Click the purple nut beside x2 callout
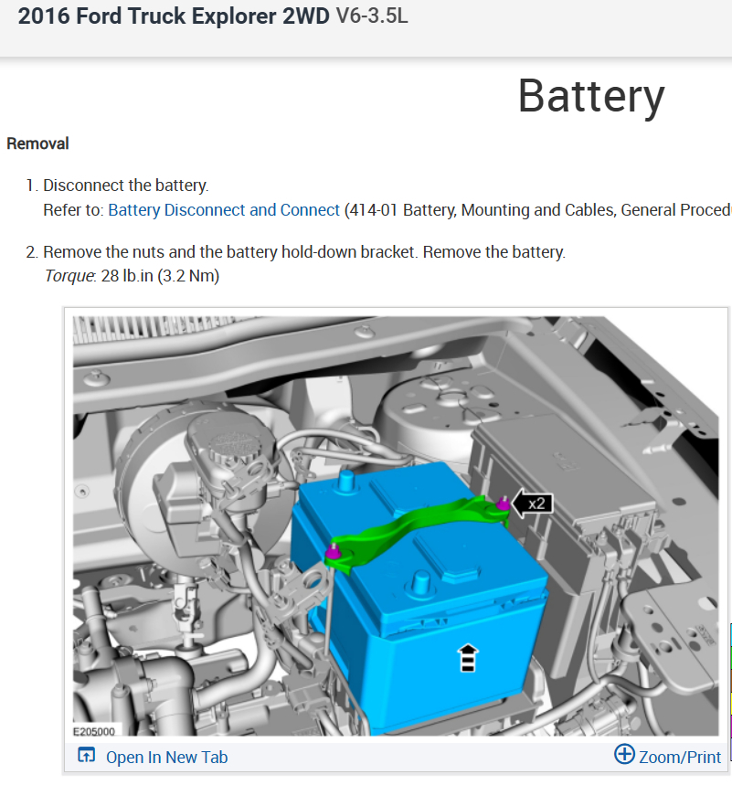732x785 pixels. [x=503, y=504]
